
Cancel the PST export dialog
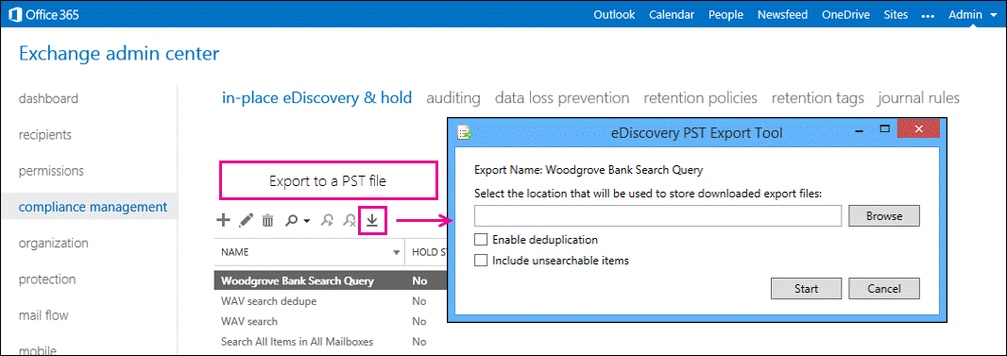coord(884,289)
